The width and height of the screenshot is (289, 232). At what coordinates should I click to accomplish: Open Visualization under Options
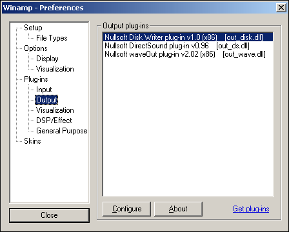click(55, 69)
